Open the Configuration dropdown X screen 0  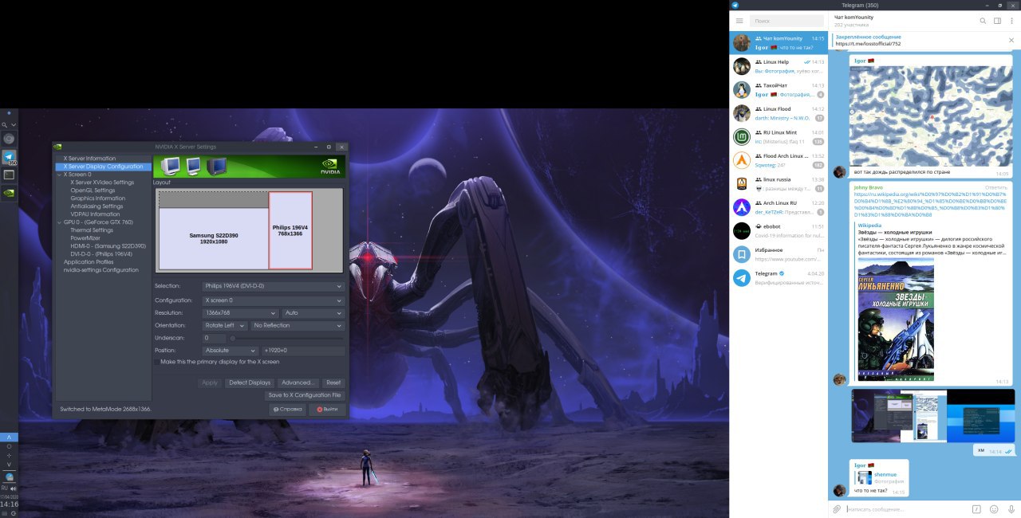click(x=273, y=300)
